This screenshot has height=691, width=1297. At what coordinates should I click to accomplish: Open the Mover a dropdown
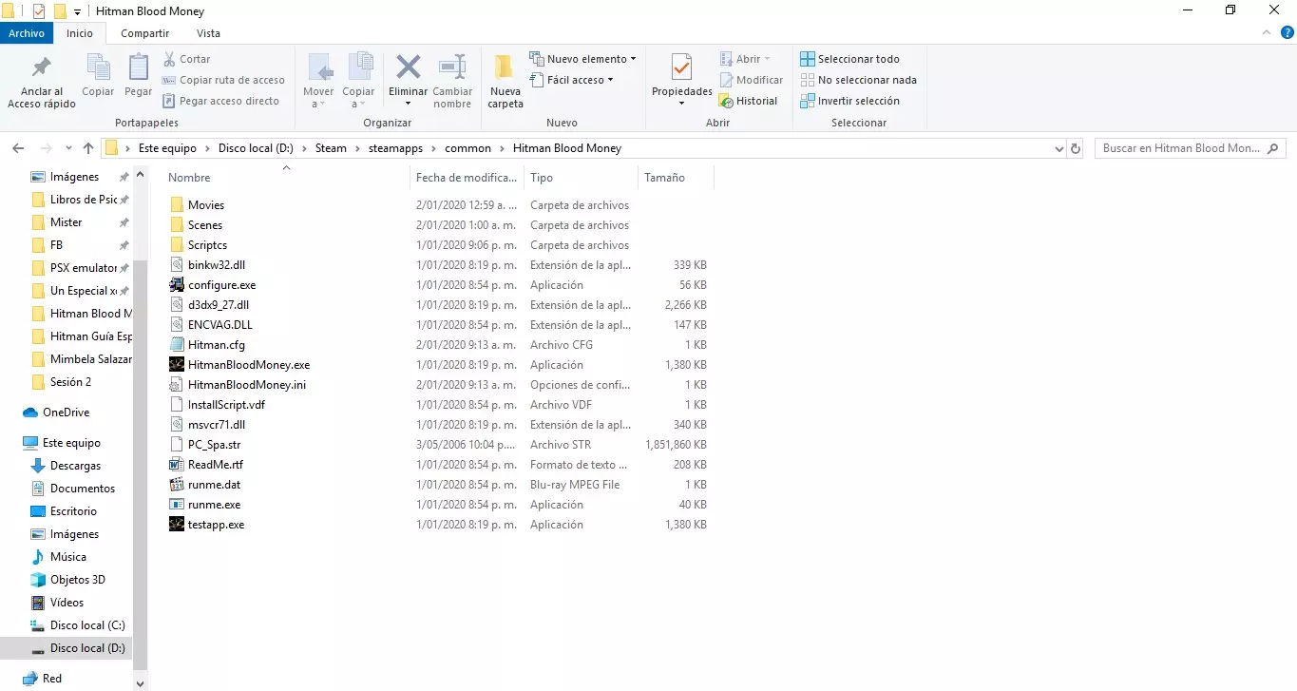click(x=318, y=81)
